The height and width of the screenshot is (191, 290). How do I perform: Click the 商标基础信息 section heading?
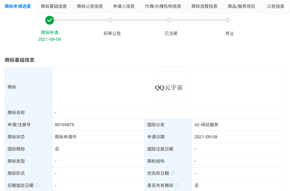coord(20,60)
